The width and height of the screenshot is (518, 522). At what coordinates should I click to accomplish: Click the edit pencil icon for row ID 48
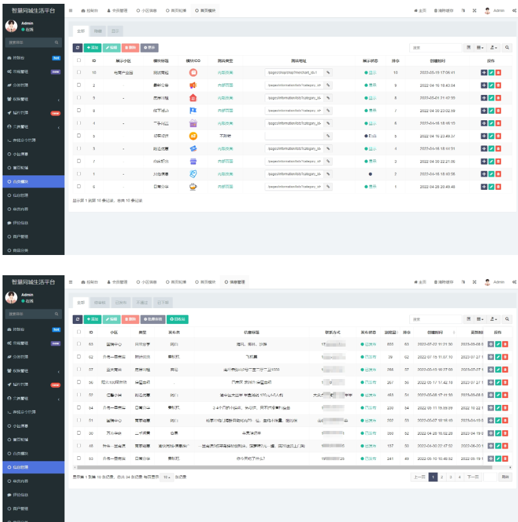click(x=498, y=445)
